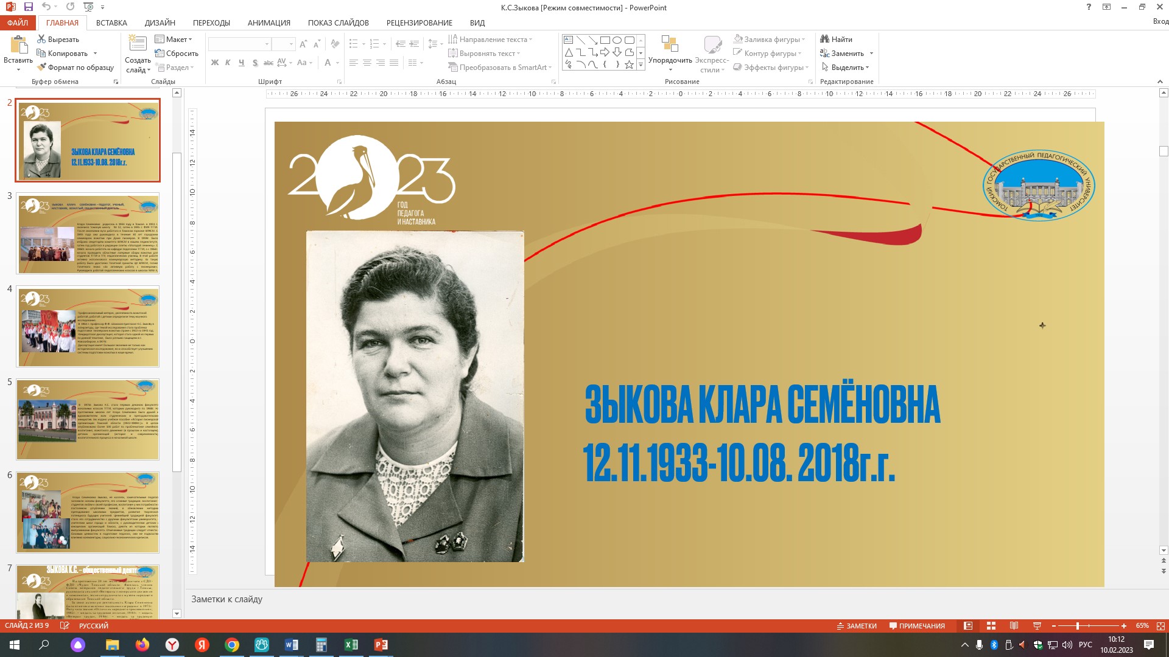The image size is (1169, 657).
Task: Switch to the ПЕРЕХОДЫ (Transitions) tab
Action: pos(211,23)
